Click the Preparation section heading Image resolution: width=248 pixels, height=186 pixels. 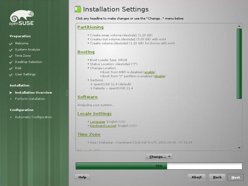(20, 36)
